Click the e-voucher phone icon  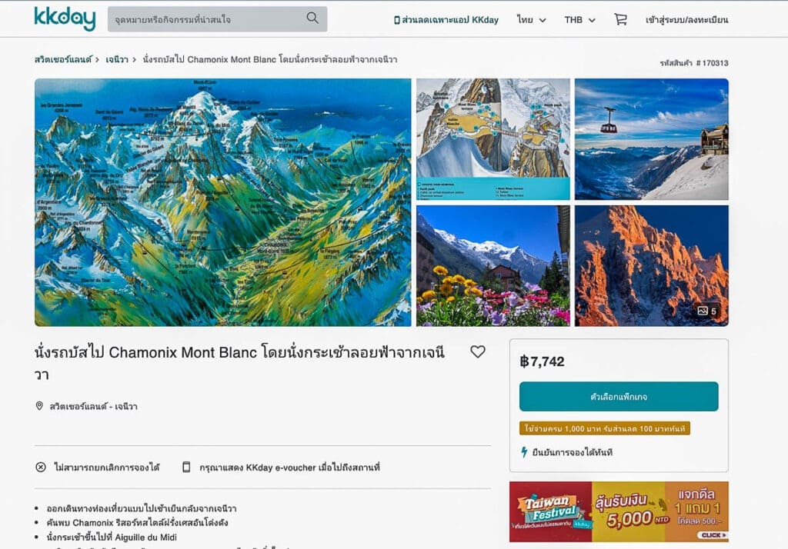point(186,467)
